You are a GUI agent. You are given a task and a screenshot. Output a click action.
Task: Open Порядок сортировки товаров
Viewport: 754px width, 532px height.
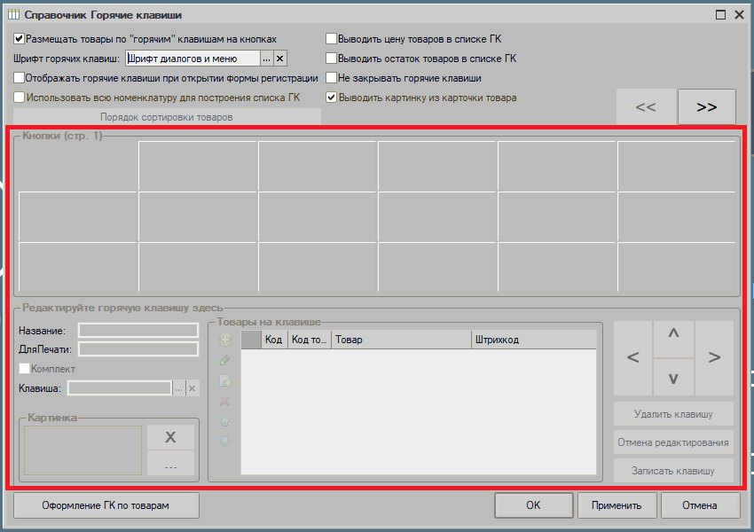click(167, 117)
